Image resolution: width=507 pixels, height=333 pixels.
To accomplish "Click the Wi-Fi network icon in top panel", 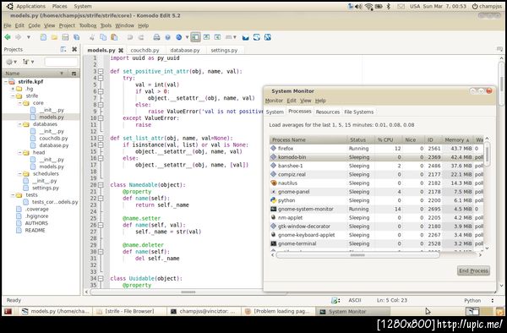I will point(369,7).
